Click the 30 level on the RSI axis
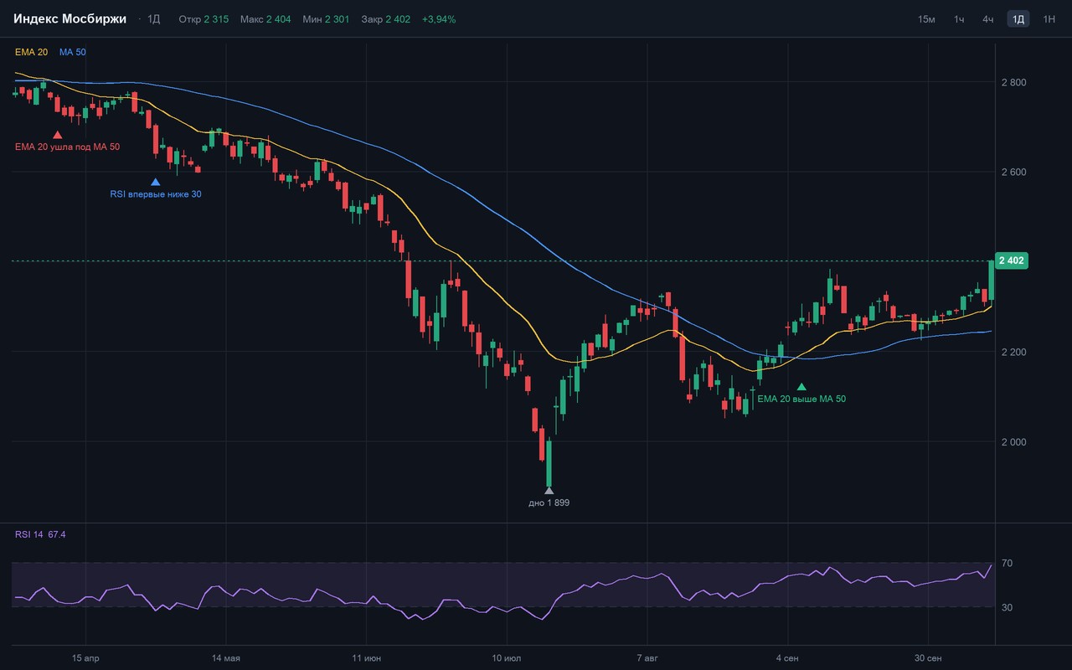This screenshot has height=670, width=1072. pos(1007,607)
